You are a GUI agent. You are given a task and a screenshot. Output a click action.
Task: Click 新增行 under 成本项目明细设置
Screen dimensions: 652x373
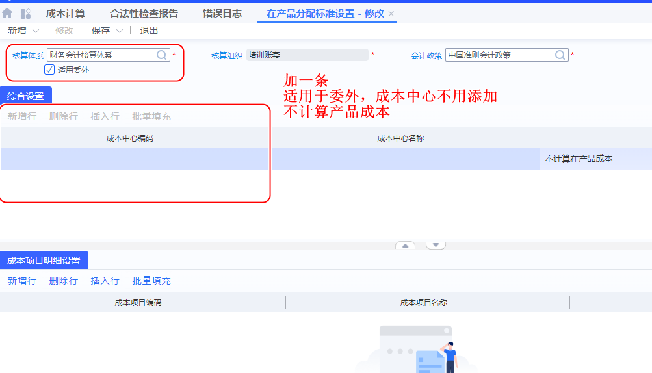pos(22,281)
